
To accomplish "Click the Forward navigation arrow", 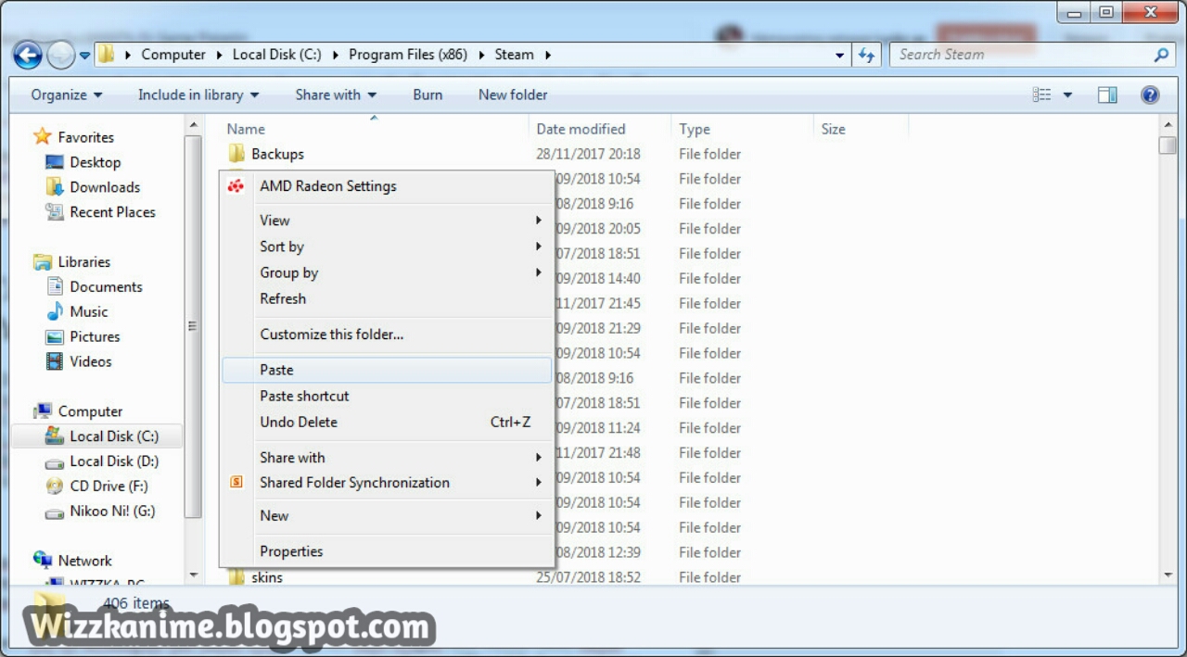I will click(61, 56).
